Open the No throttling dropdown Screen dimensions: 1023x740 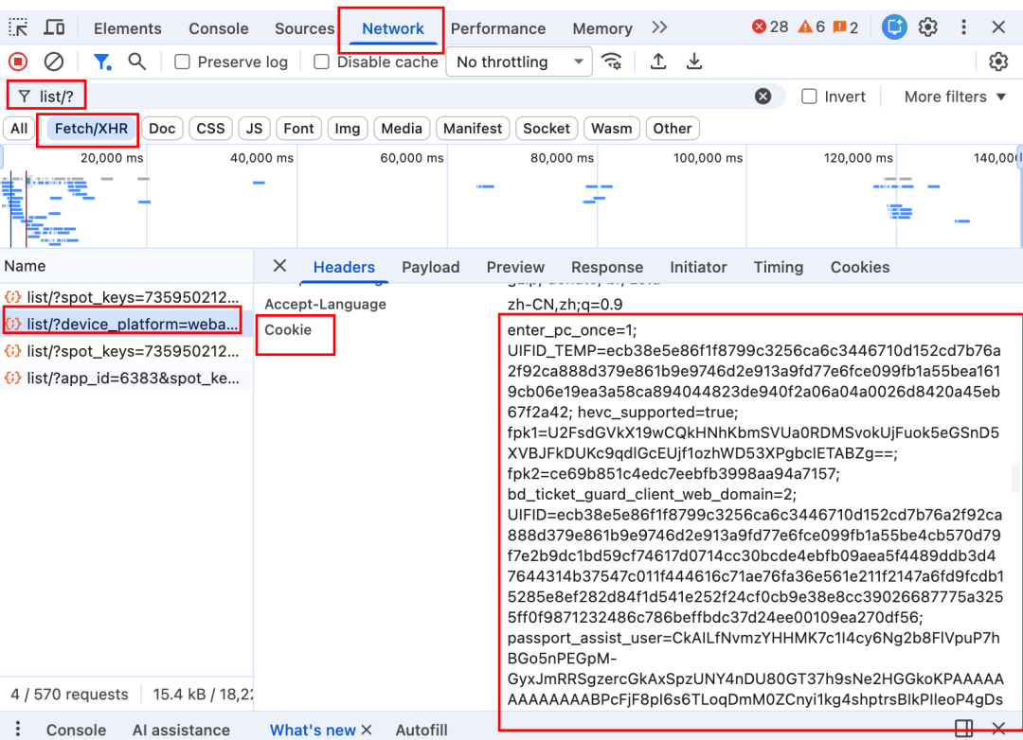pos(519,62)
